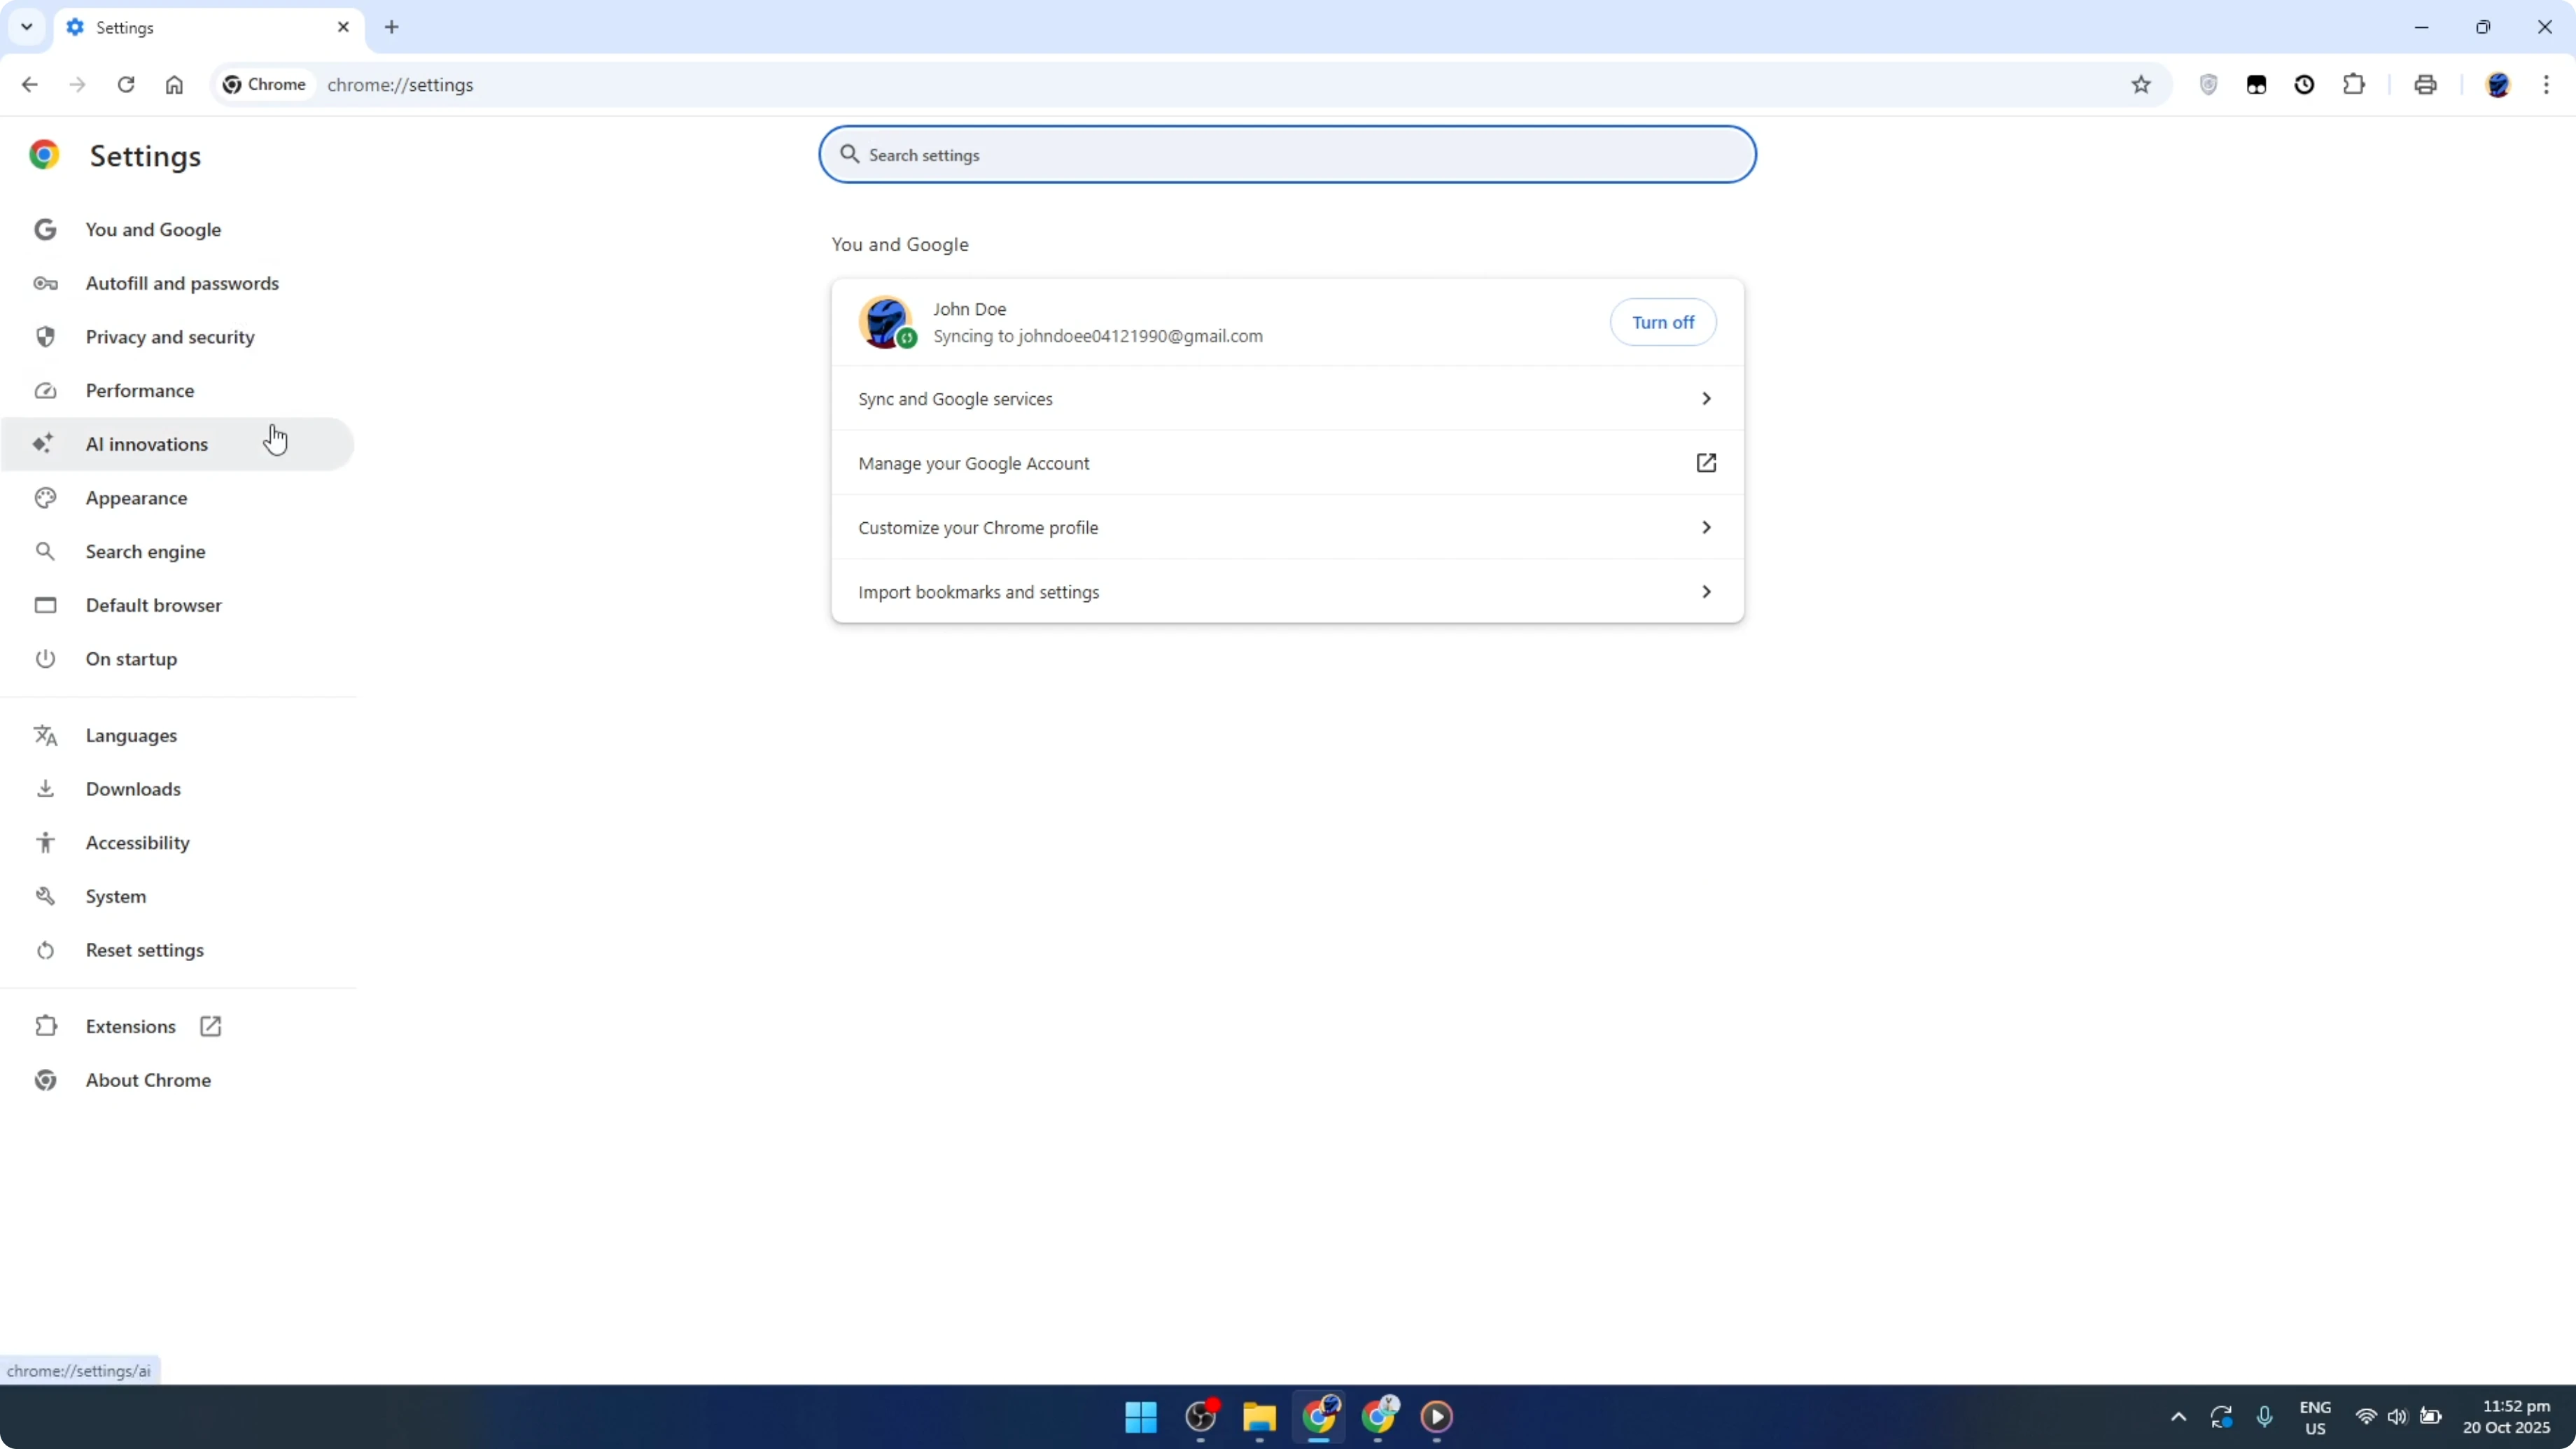Reload the current page
This screenshot has width=2576, height=1449.
coord(126,84)
